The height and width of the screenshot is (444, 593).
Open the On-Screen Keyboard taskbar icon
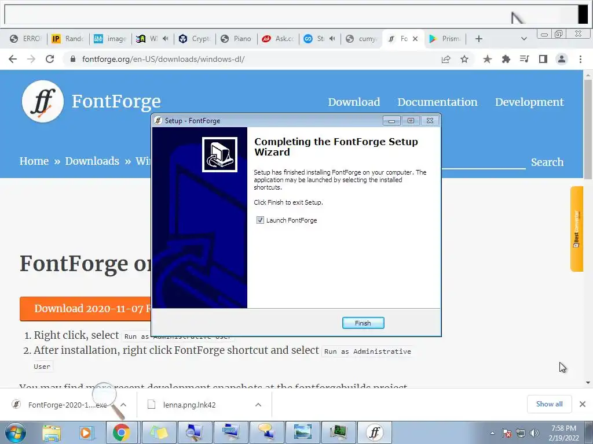(230, 432)
